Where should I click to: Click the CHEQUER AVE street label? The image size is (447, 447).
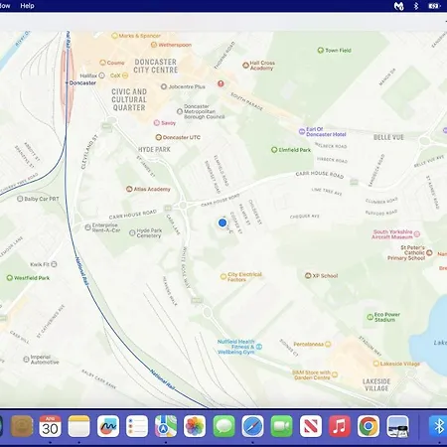(x=305, y=217)
